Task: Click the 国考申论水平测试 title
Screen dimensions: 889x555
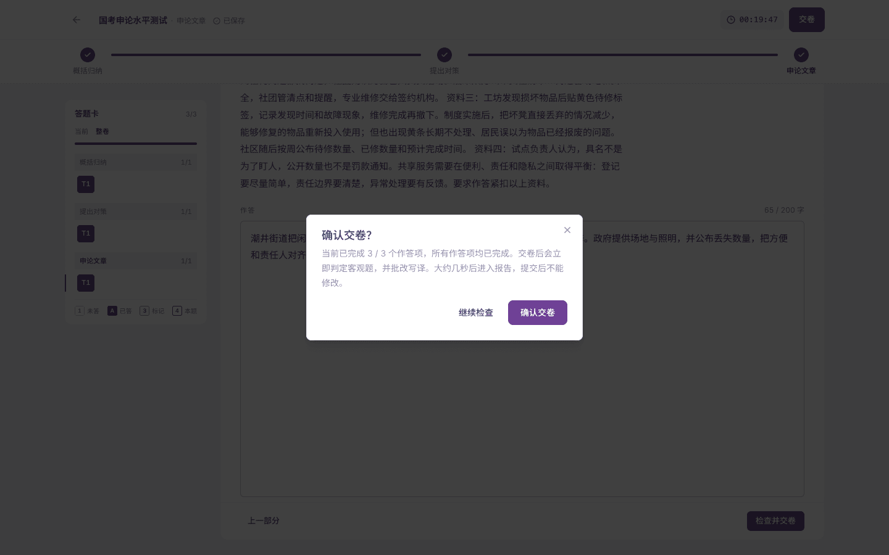Action: click(x=133, y=20)
